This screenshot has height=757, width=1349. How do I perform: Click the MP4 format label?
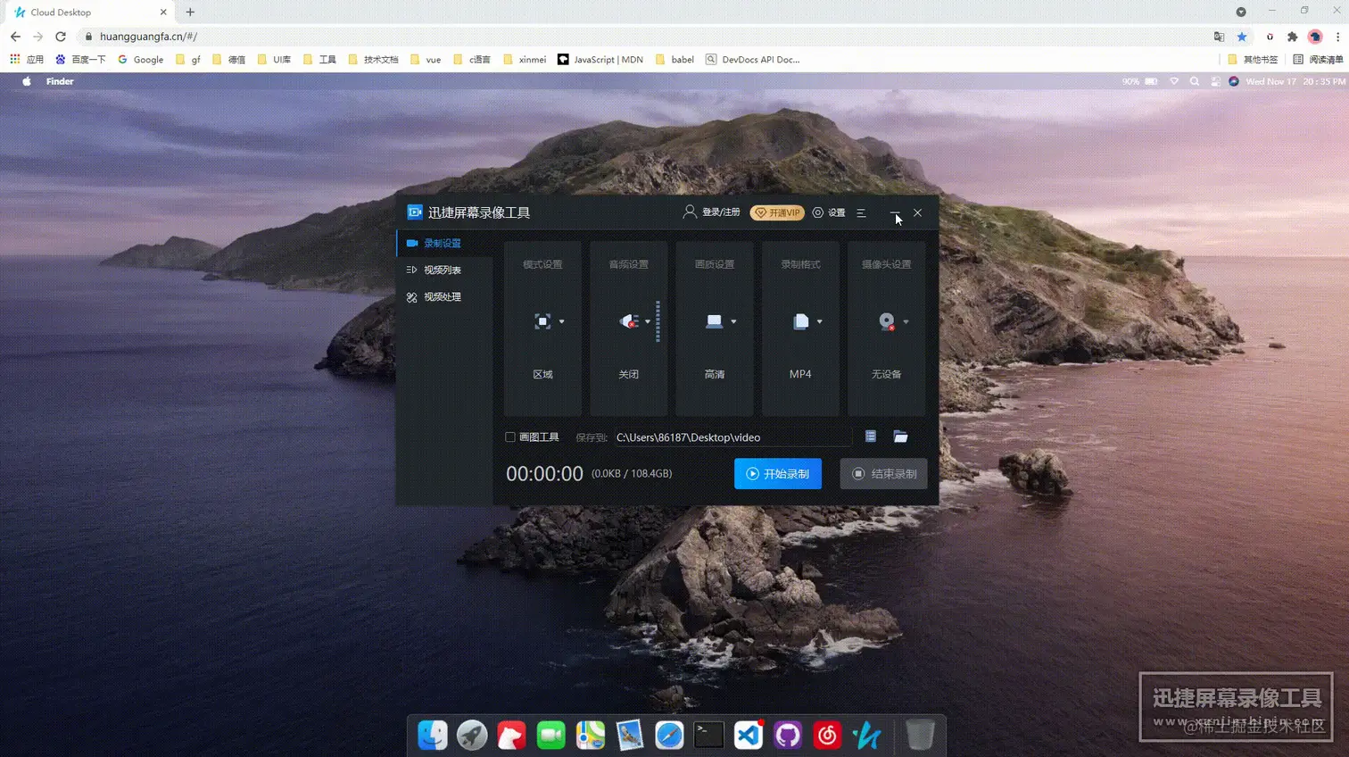click(800, 374)
